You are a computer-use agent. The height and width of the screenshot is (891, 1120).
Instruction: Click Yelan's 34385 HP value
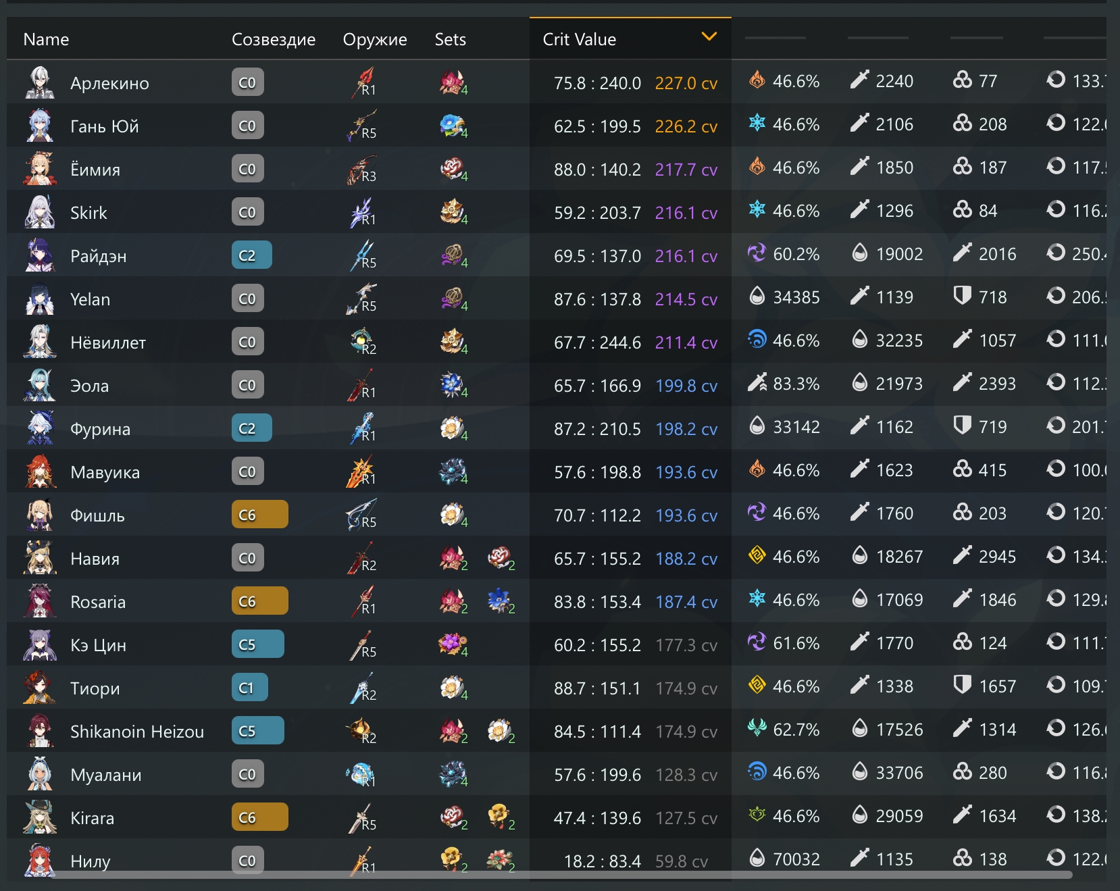click(796, 297)
